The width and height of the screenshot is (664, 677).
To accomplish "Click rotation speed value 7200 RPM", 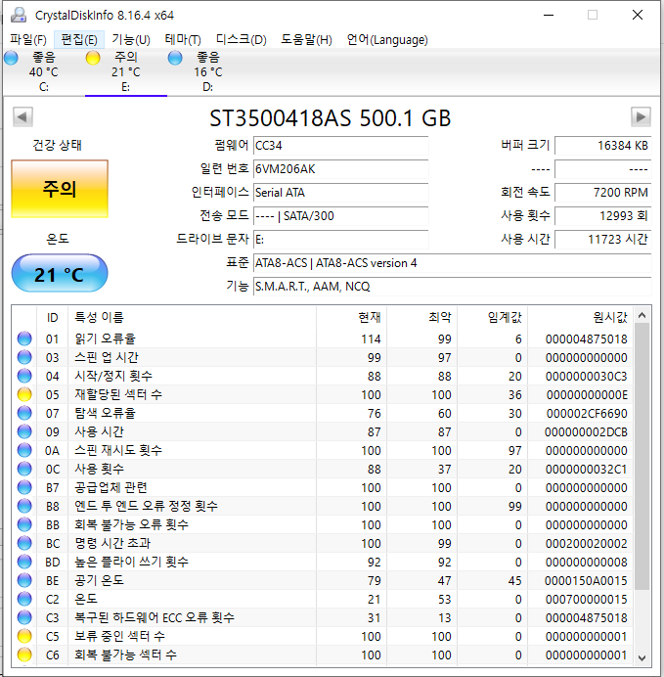I will (x=602, y=192).
